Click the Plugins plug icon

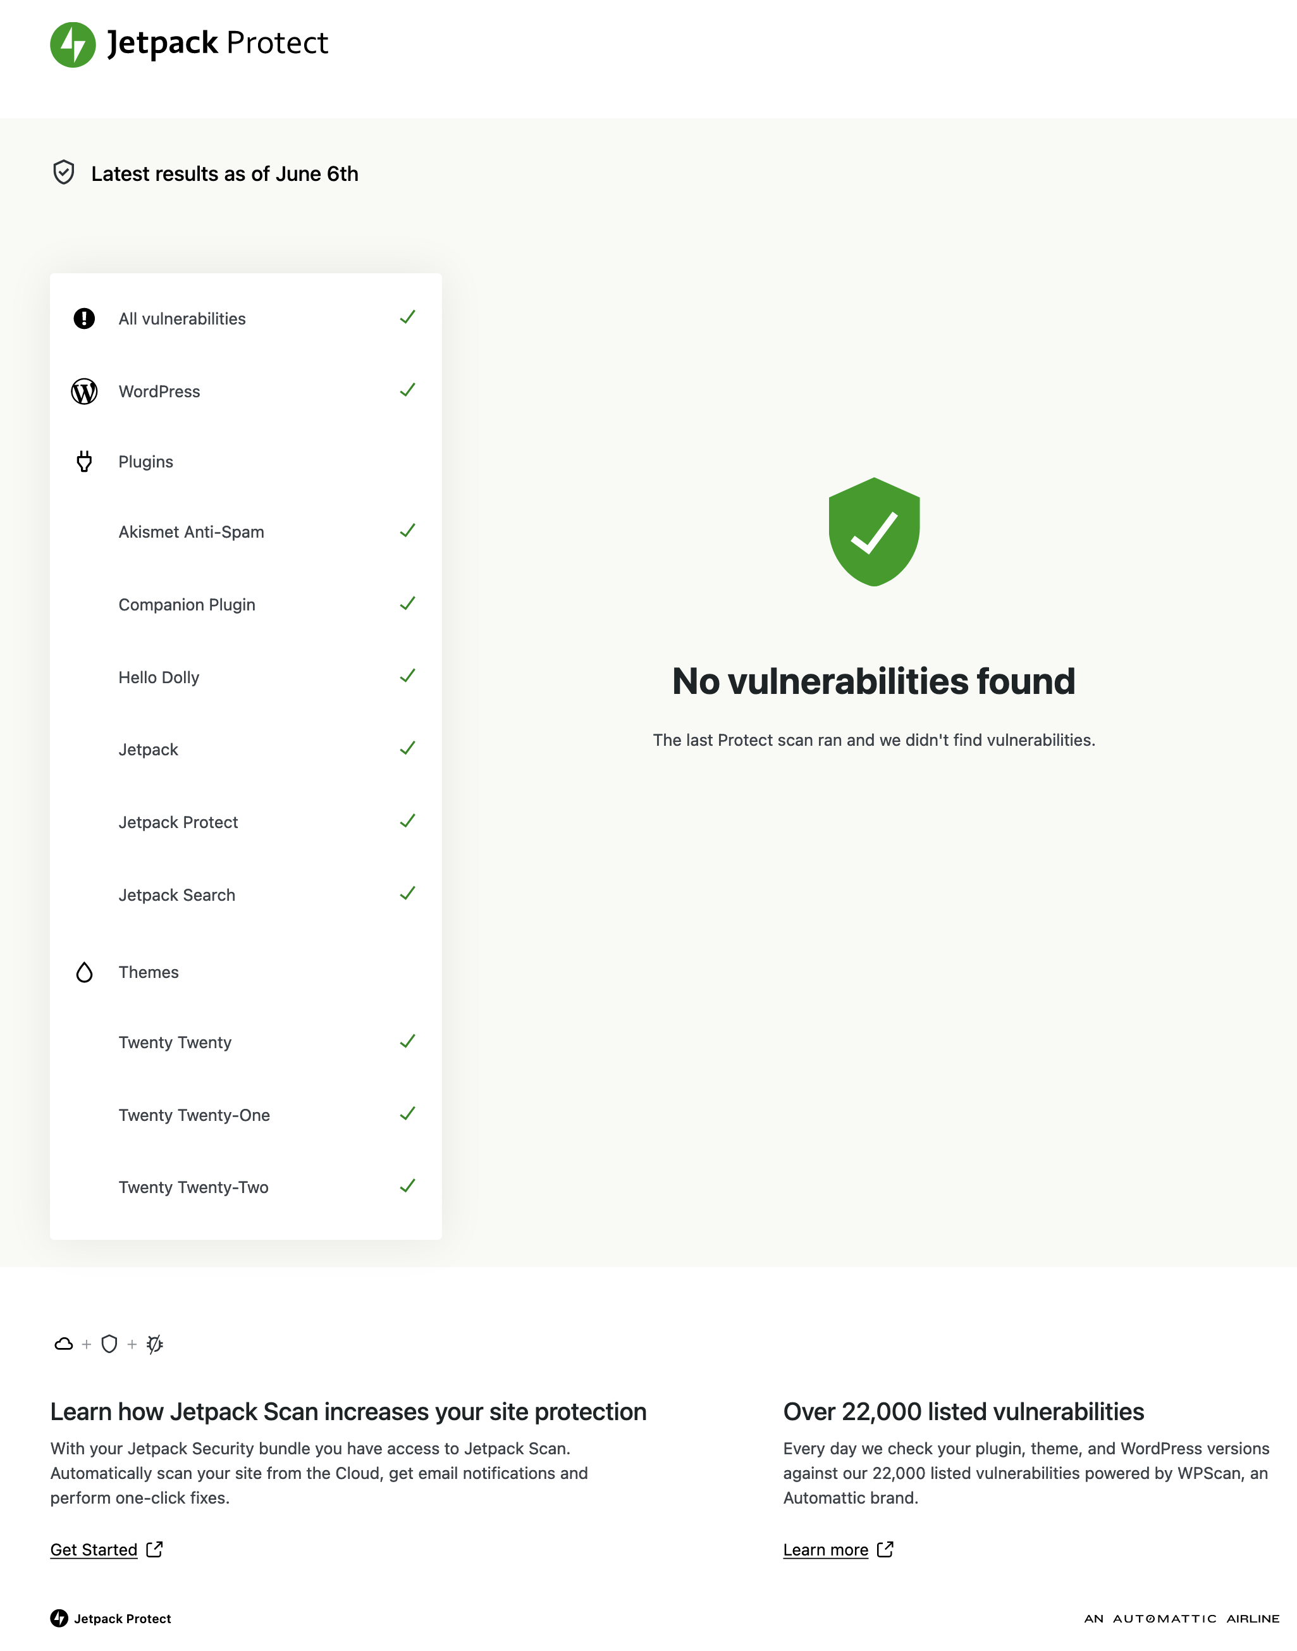tap(84, 461)
